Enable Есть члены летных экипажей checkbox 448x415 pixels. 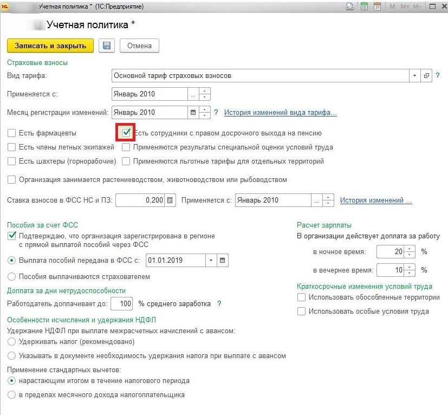[x=11, y=147]
